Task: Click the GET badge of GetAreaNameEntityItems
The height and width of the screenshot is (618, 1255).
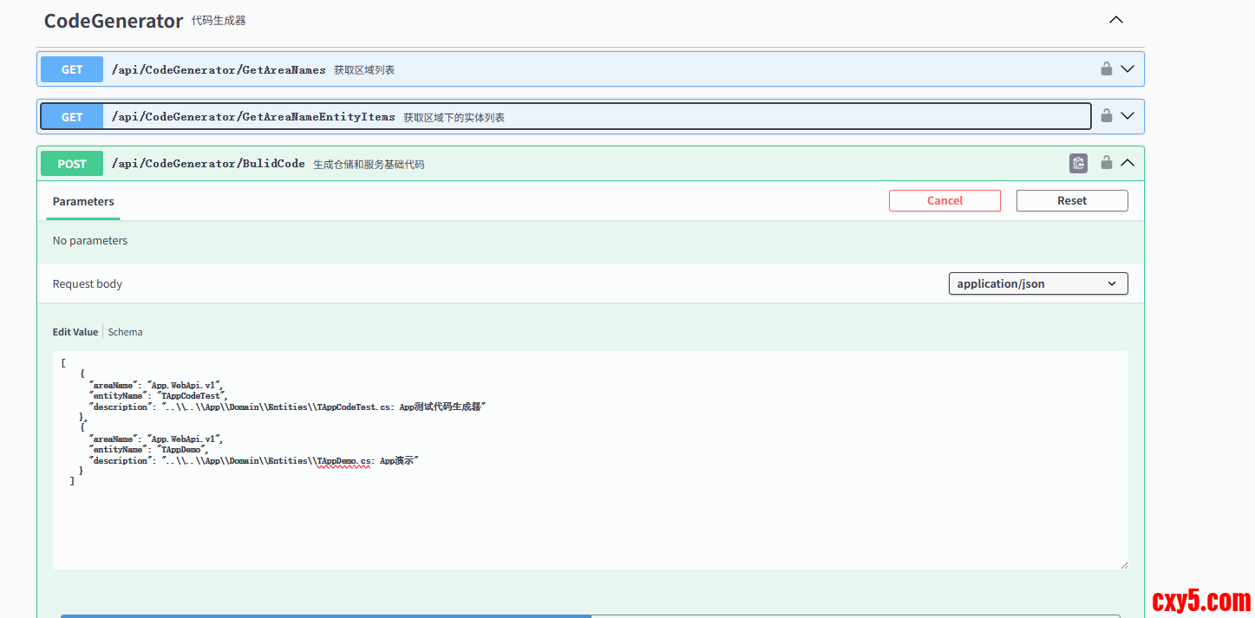Action: click(72, 117)
